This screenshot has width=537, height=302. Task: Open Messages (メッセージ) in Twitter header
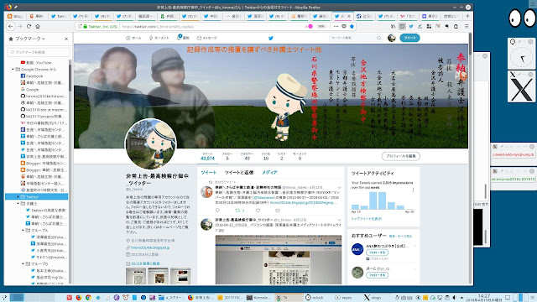click(x=207, y=38)
